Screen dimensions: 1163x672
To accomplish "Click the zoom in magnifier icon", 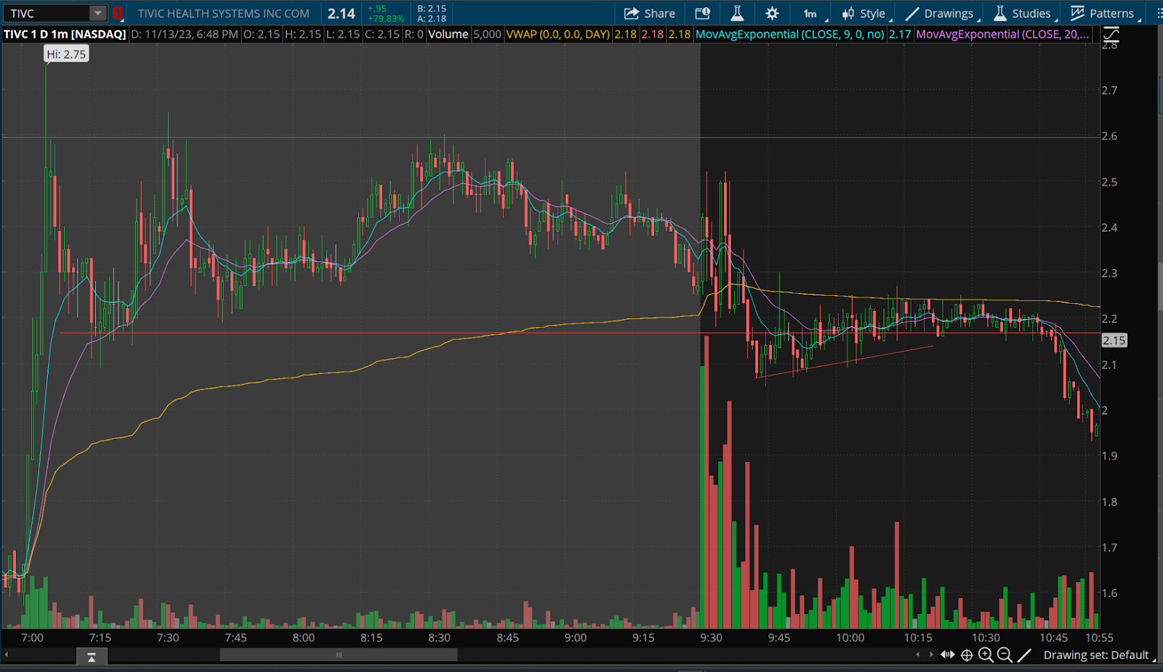I will (986, 655).
